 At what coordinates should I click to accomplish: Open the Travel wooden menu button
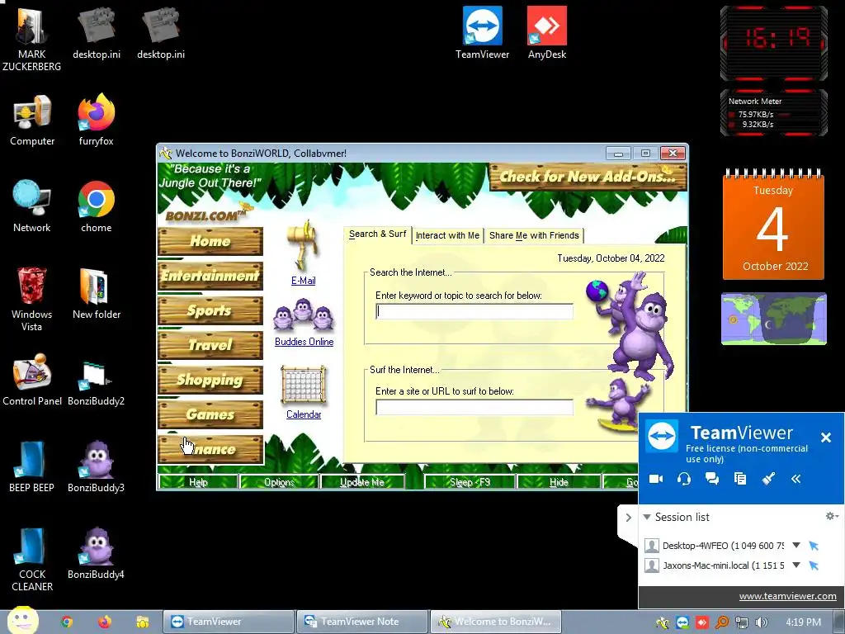click(210, 345)
